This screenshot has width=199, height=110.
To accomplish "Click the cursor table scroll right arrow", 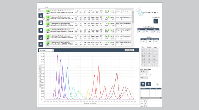I will (x=161, y=98).
